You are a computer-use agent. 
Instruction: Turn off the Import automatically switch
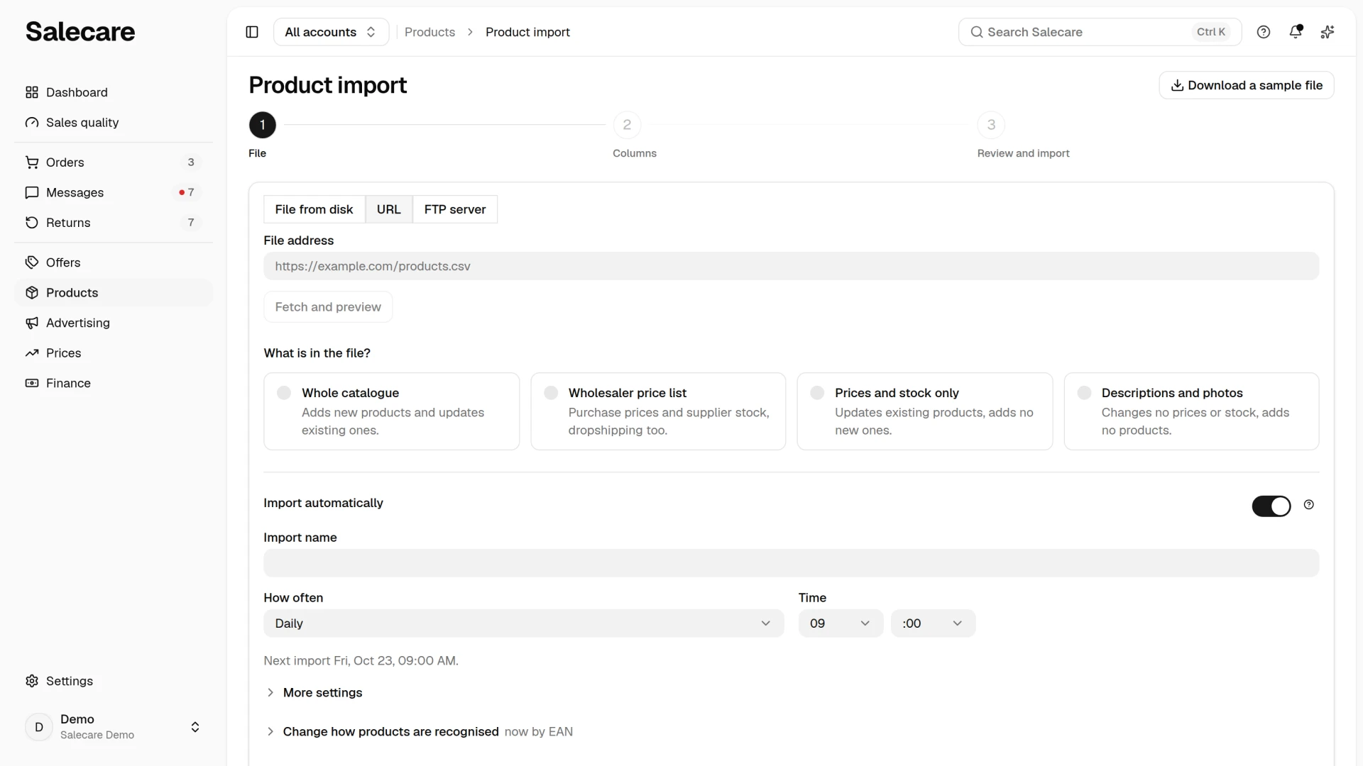(x=1271, y=506)
